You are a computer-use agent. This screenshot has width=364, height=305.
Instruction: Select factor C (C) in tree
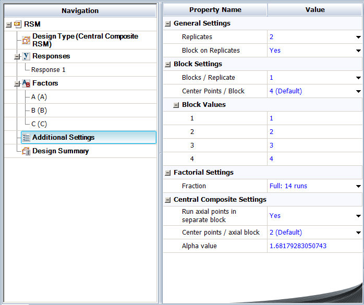pyautogui.click(x=39, y=124)
